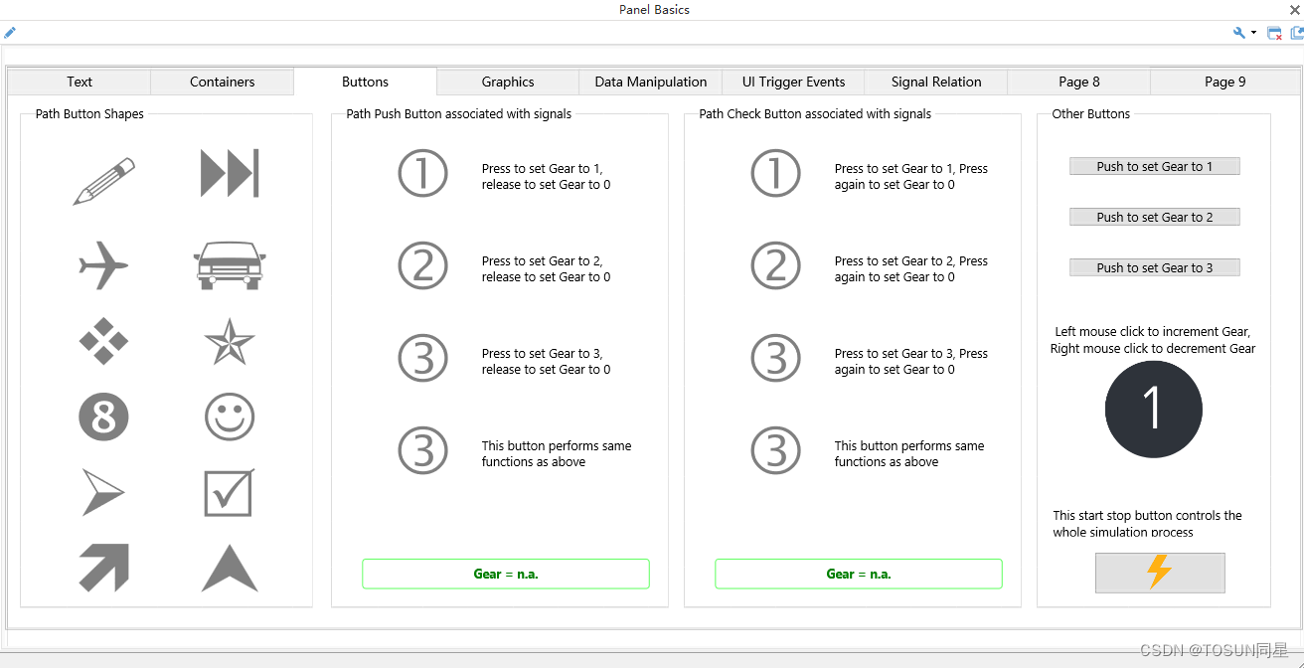Push circled 1 button in Path Push Button group

[x=423, y=174]
